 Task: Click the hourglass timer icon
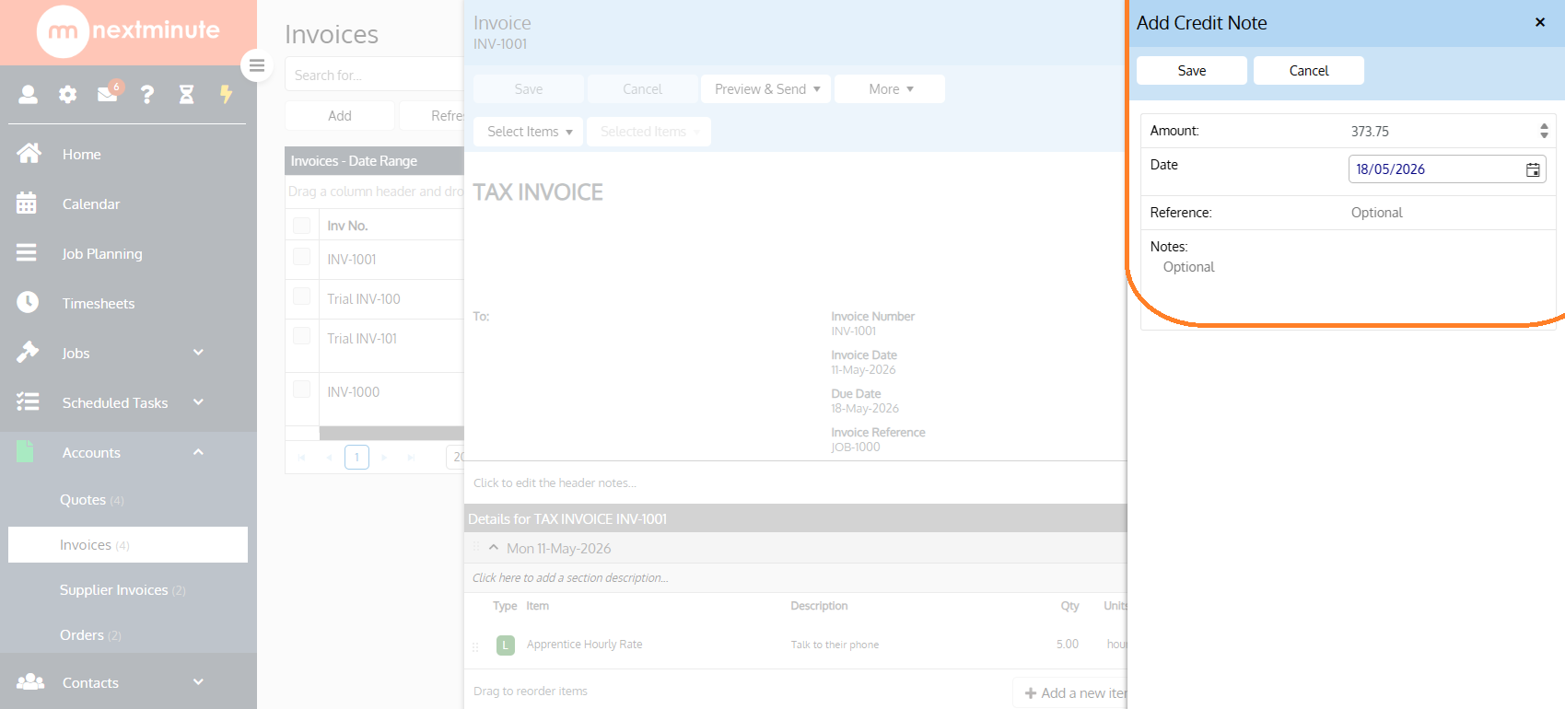[x=186, y=94]
